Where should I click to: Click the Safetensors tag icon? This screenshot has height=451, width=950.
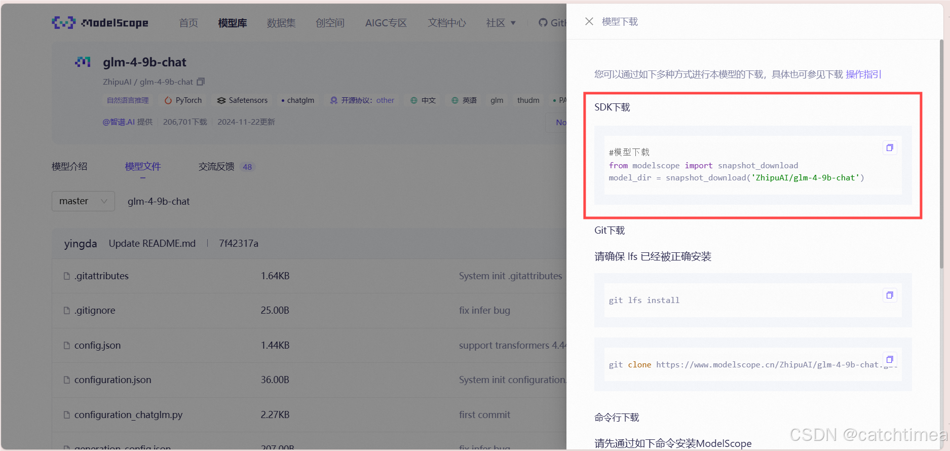coord(221,100)
